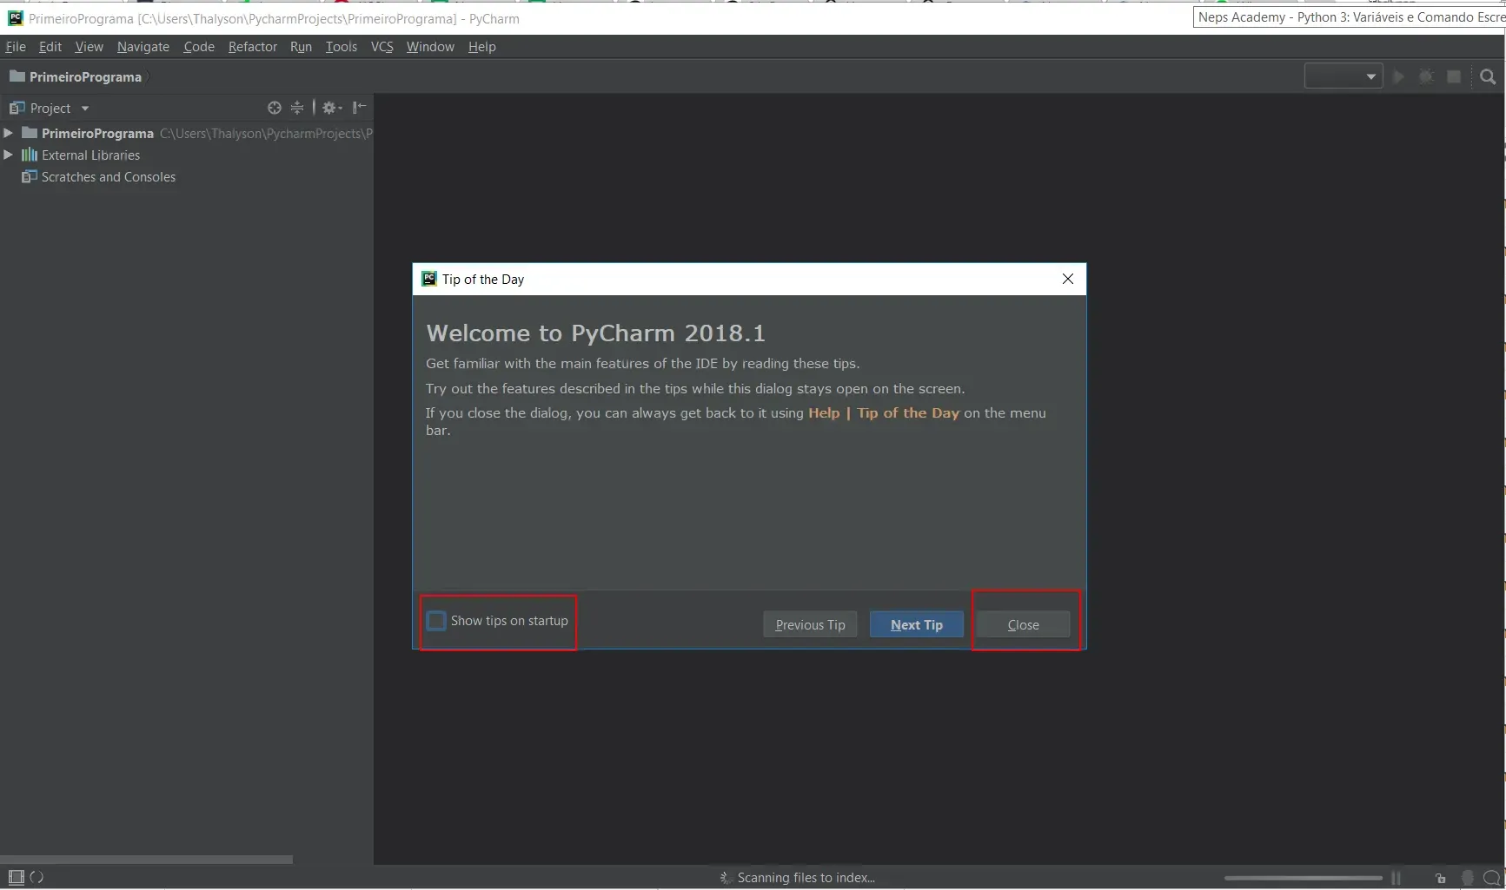1506x890 pixels.
Task: Click the External Libraries bars icon
Action: point(30,155)
